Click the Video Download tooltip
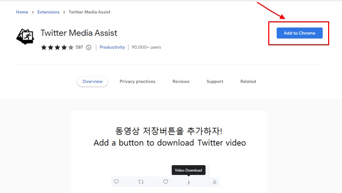The width and height of the screenshot is (342, 193). (189, 170)
